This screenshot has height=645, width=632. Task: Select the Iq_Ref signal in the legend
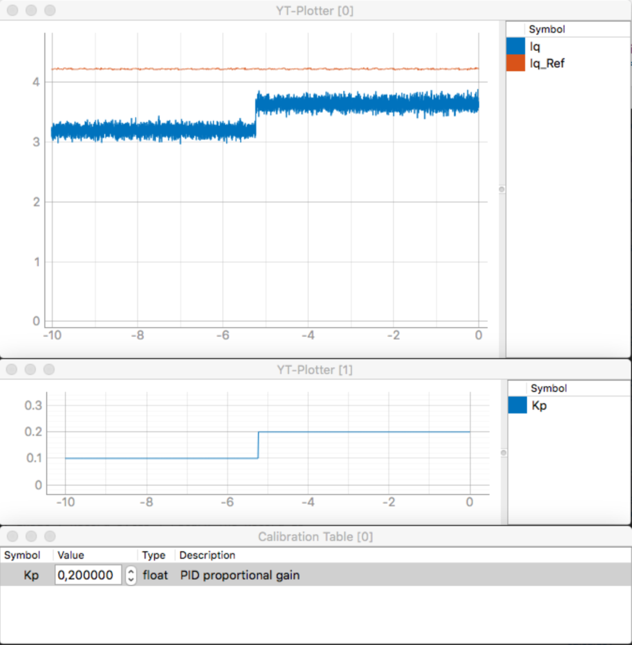click(x=546, y=63)
